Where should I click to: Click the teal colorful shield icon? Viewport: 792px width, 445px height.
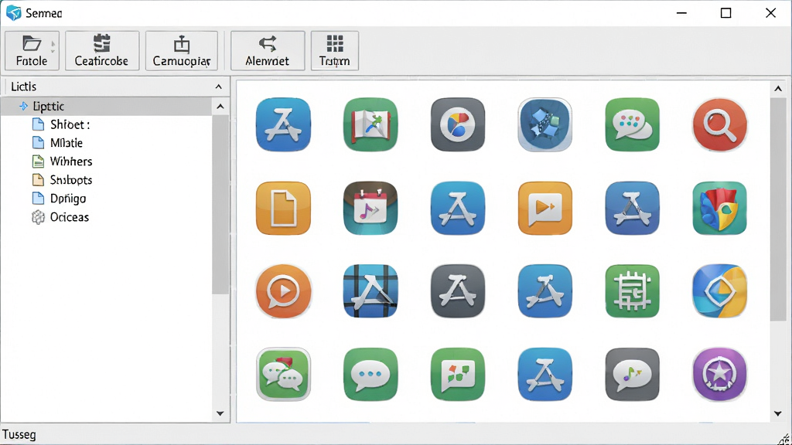point(720,208)
